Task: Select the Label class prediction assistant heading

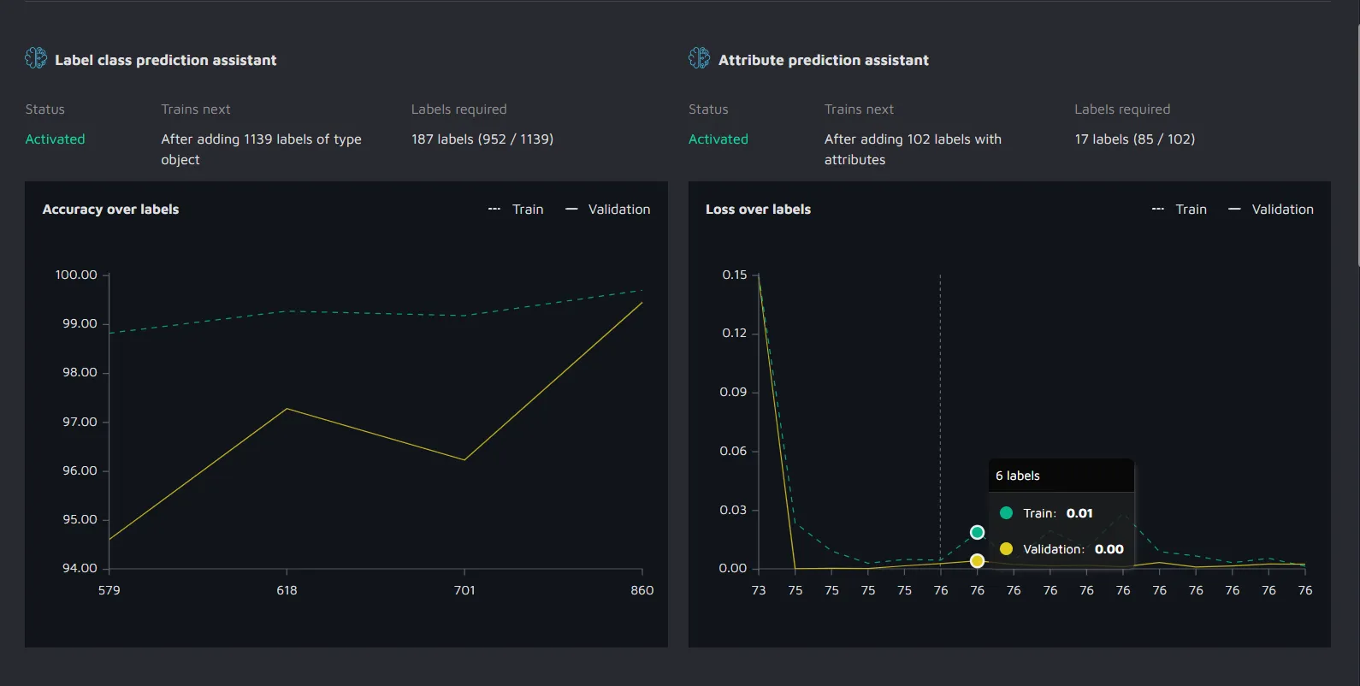Action: (166, 61)
